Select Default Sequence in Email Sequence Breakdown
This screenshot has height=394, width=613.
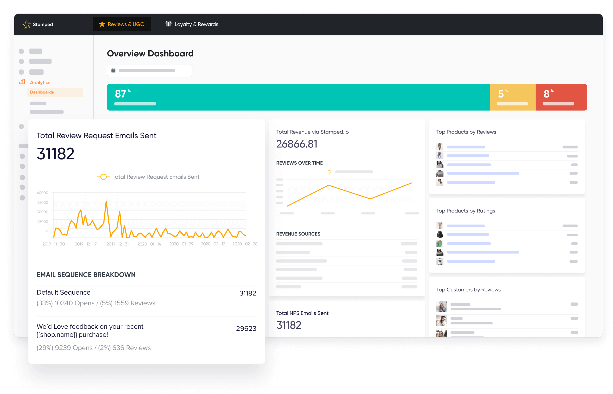pyautogui.click(x=63, y=292)
